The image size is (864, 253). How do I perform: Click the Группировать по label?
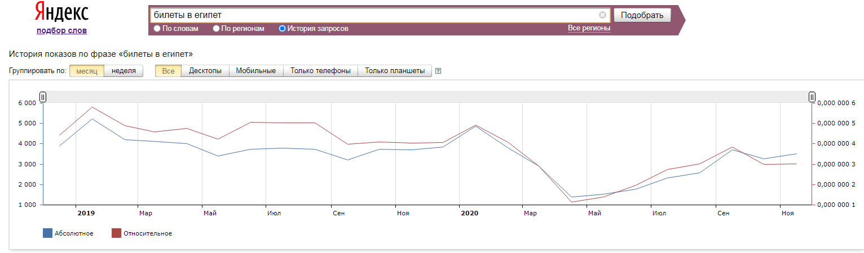[x=38, y=71]
